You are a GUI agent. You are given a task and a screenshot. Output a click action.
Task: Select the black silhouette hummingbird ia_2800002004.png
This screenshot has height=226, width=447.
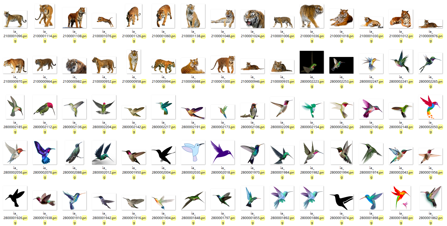click(163, 155)
